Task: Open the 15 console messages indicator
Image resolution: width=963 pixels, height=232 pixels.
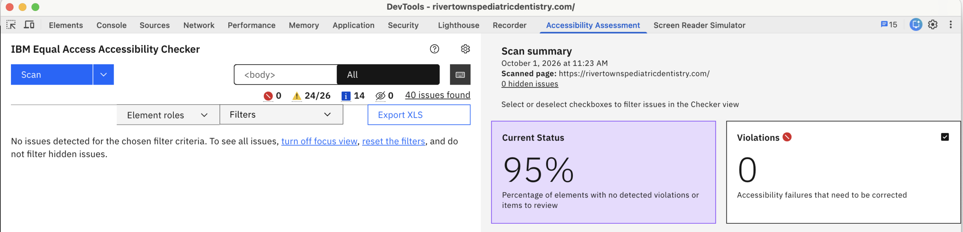Action: pos(889,25)
